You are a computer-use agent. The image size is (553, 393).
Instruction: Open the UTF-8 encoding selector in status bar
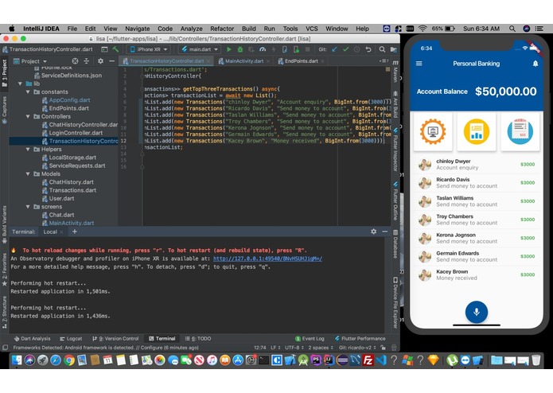click(294, 348)
